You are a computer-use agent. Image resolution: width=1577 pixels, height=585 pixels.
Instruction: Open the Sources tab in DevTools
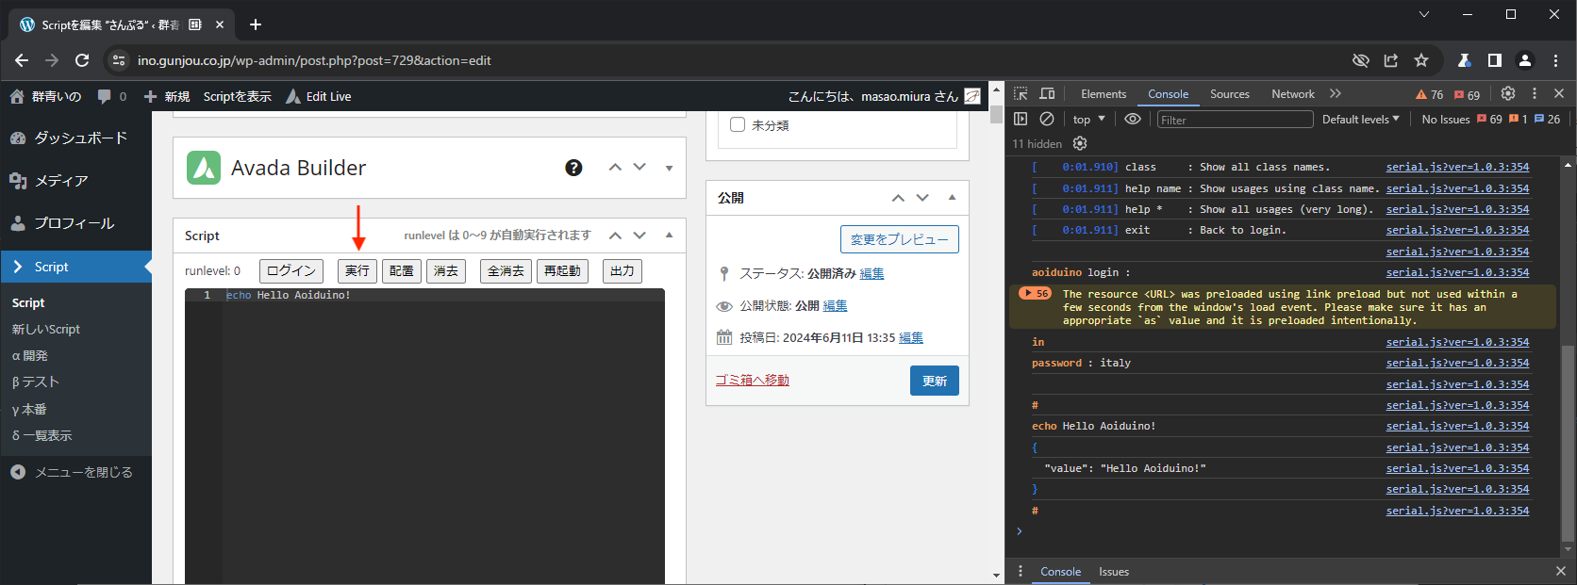1229,94
